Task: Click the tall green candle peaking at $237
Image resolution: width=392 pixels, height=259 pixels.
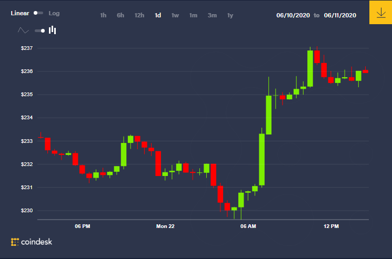Action: (x=310, y=68)
